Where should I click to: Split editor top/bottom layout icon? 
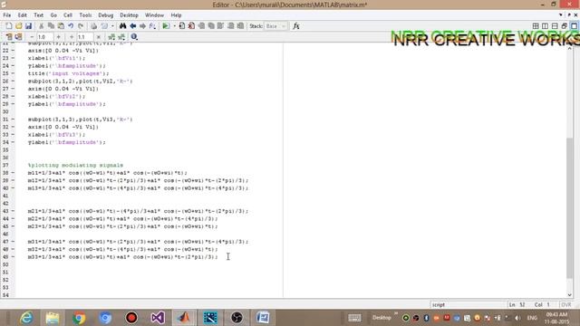point(555,26)
